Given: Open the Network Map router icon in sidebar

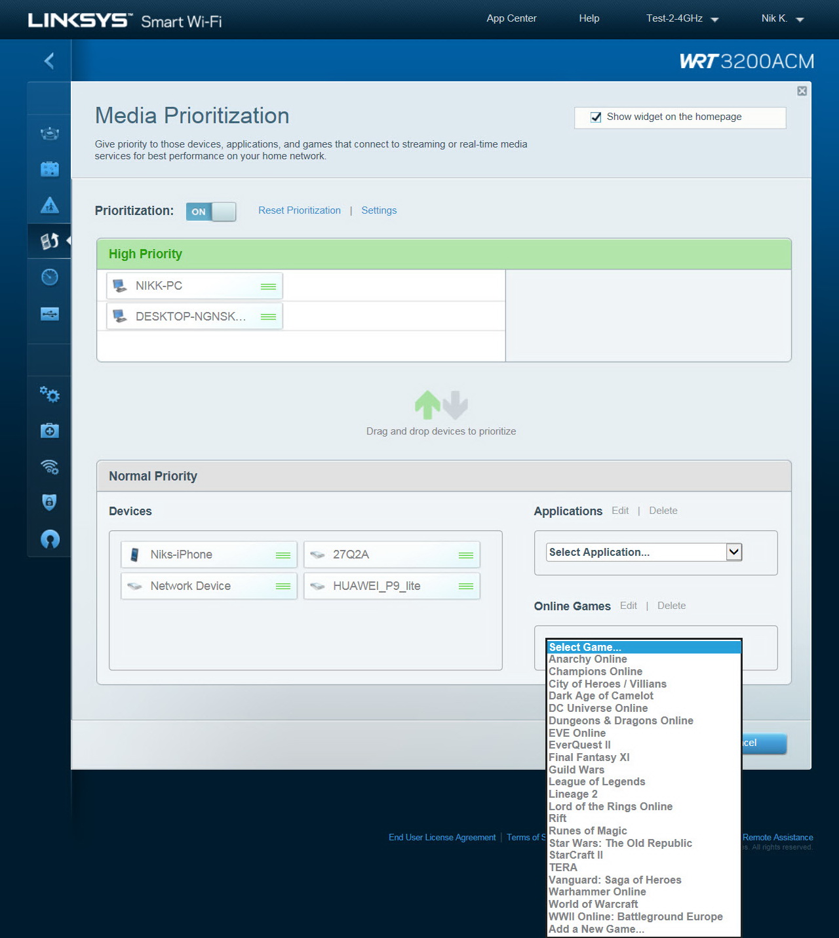Looking at the screenshot, I should point(50,134).
